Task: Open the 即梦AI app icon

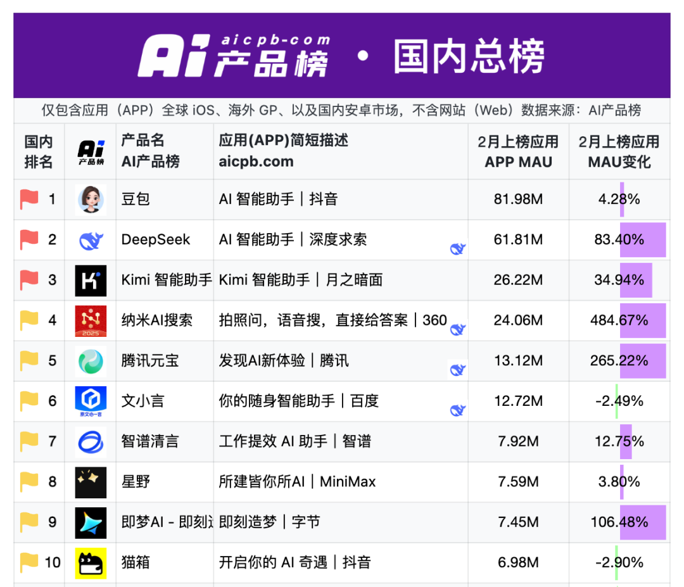Action: click(91, 522)
